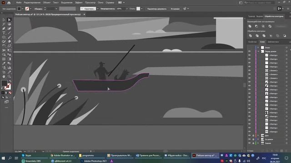Toggle visibility of the Дом layer
This screenshot has height=163, width=291.
point(250,135)
